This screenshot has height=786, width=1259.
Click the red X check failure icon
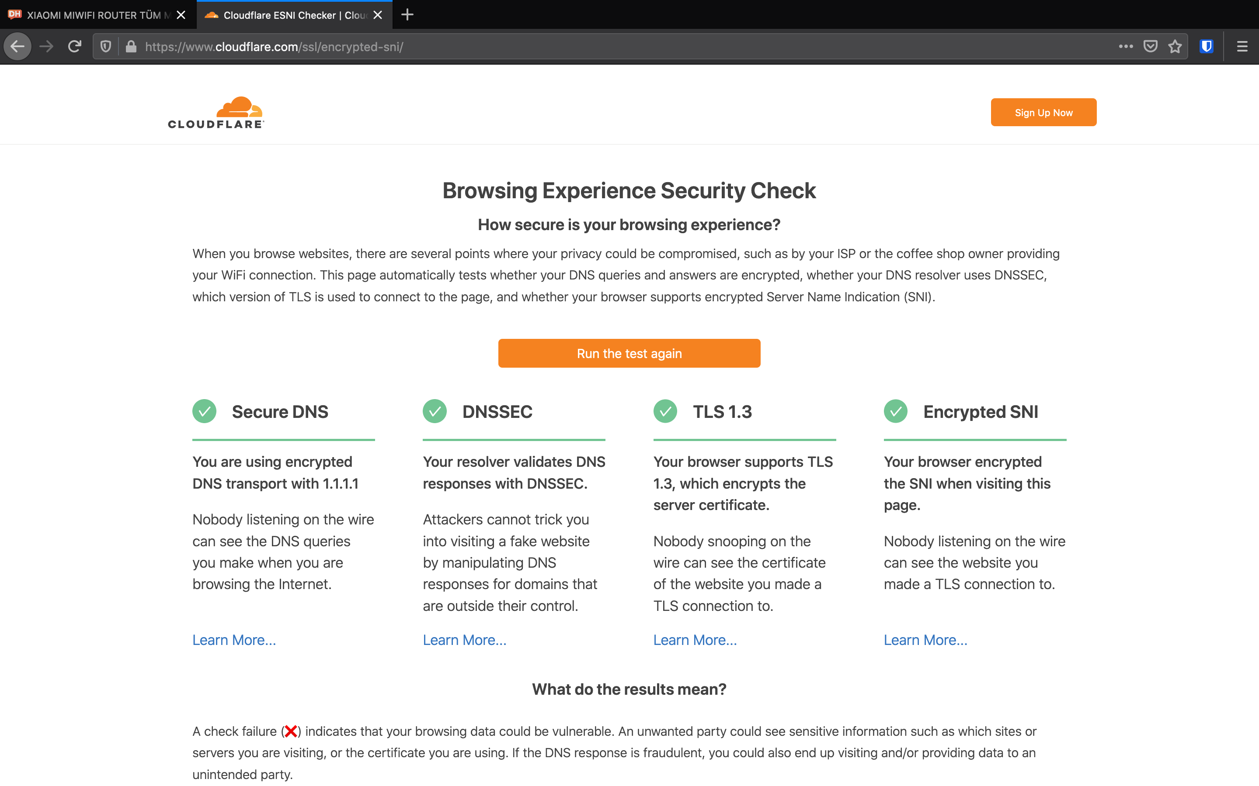[291, 731]
